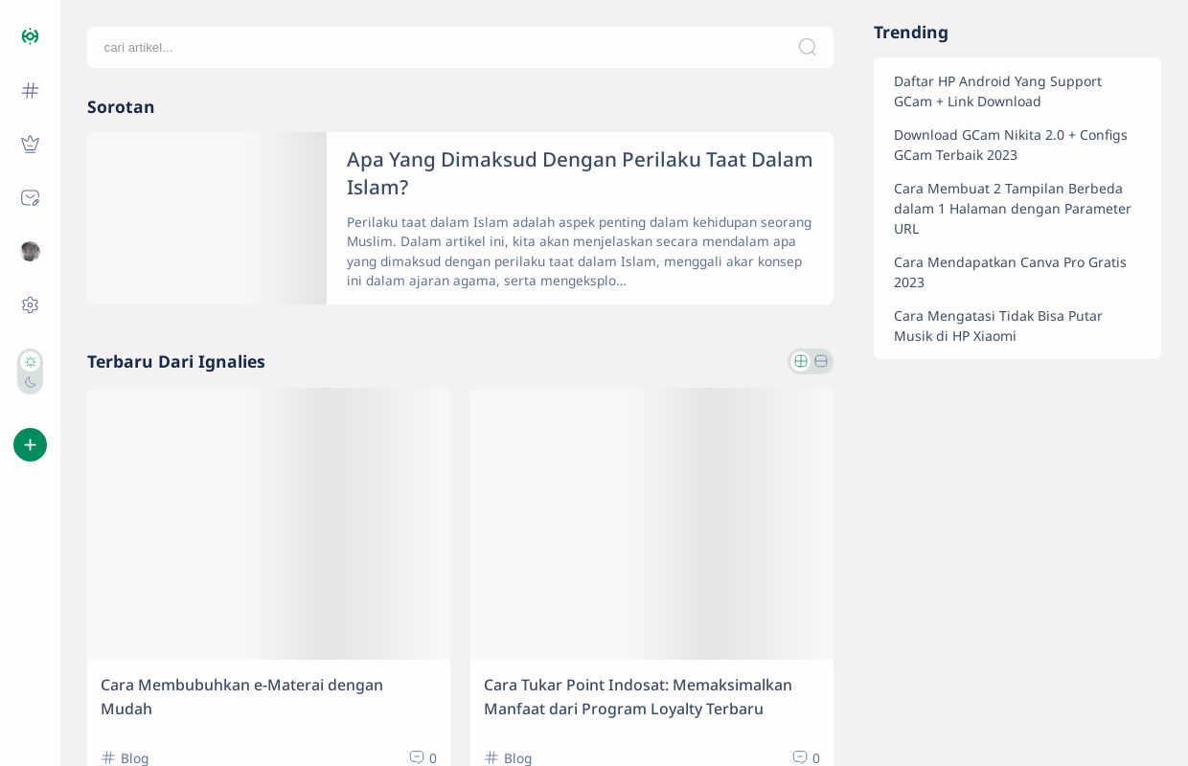This screenshot has width=1188, height=766.
Task: Click thumbnail of Cara Tukar Point Indosat post
Action: coord(651,523)
